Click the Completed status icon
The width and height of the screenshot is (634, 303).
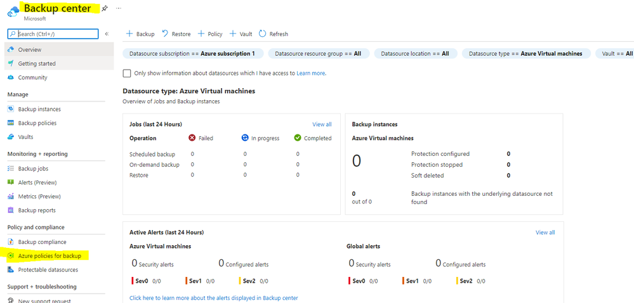click(x=298, y=138)
